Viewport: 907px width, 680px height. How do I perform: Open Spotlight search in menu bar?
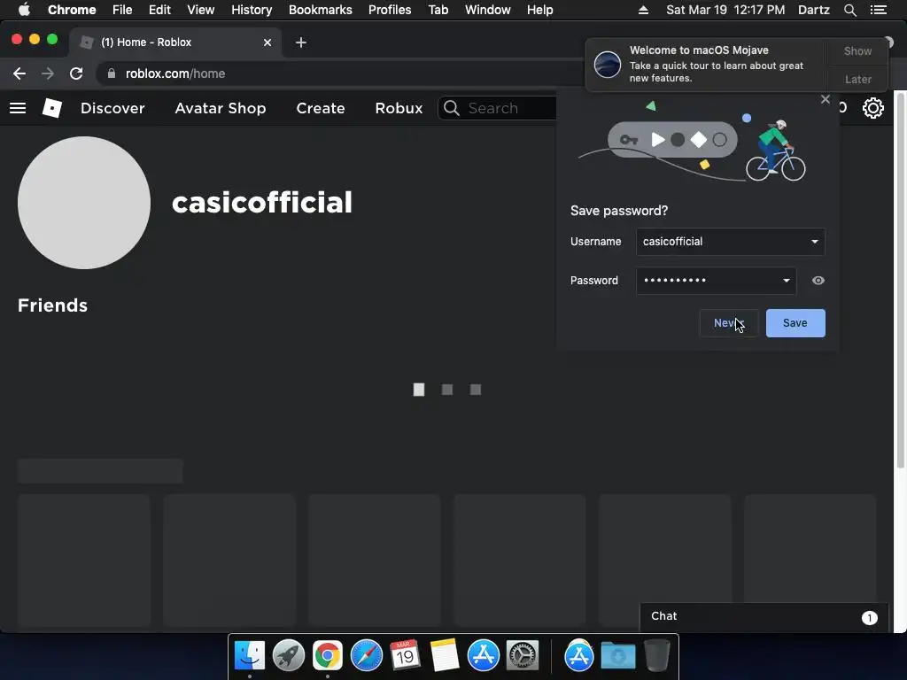(x=849, y=10)
